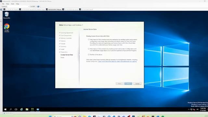Click the green Citrix installer taskbar icon
This screenshot has height=117, width=208.
tap(32, 110)
